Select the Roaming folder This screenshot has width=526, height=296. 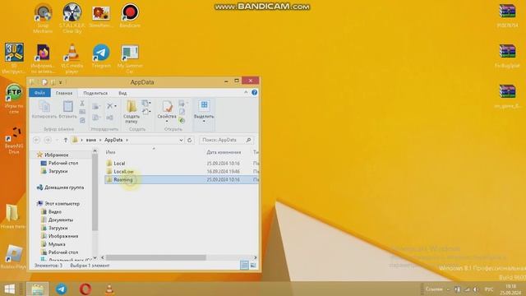[x=181, y=180]
